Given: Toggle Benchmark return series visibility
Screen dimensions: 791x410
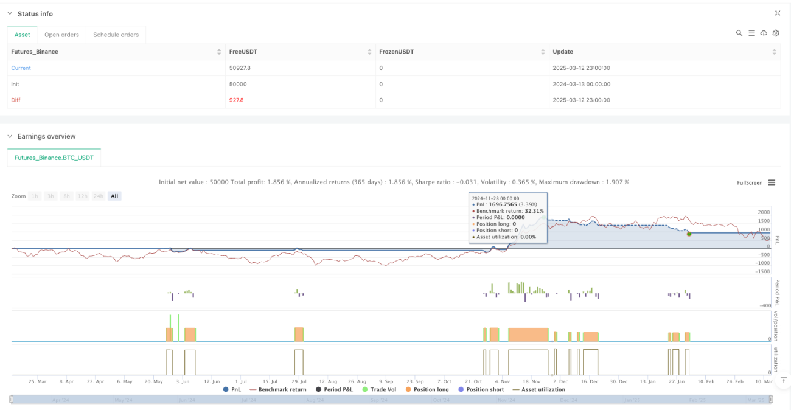Looking at the screenshot, I should click(278, 389).
